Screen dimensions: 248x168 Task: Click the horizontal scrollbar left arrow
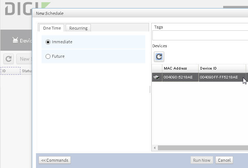(x=154, y=148)
